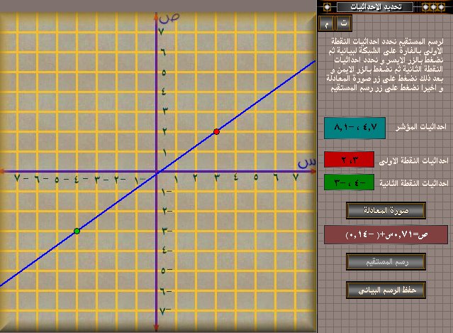This screenshot has height=333, width=453.
Task: Click the teal cursor coordinates display
Action: tap(354, 129)
